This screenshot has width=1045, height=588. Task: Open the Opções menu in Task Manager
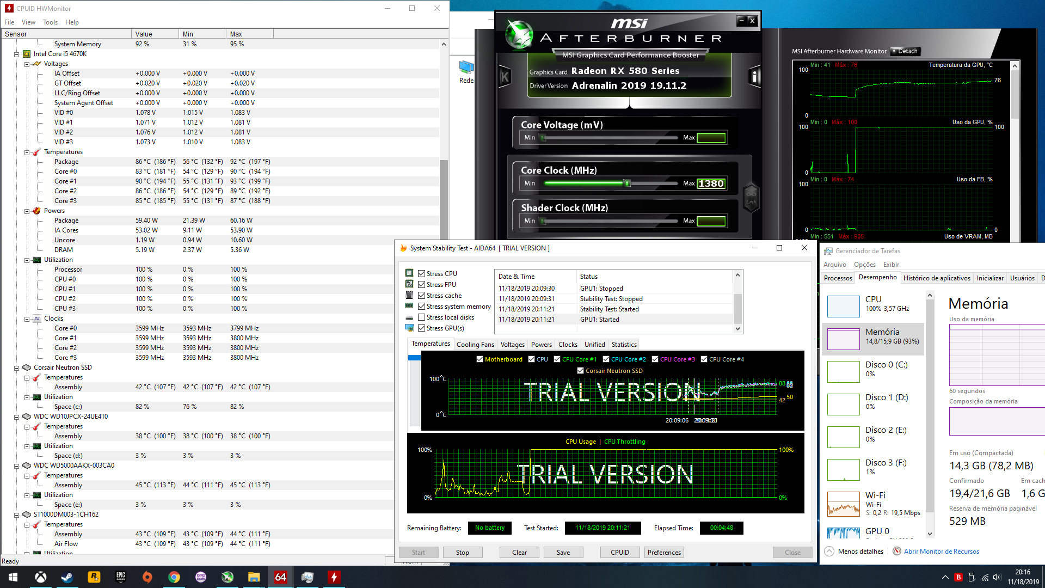[865, 265]
